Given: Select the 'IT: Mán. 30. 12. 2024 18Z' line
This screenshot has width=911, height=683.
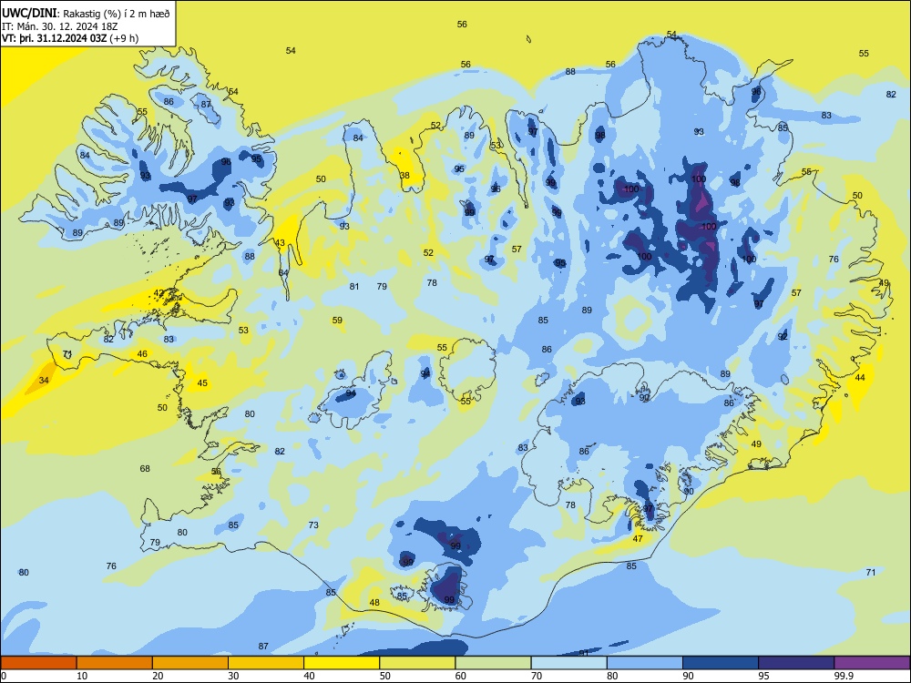Looking at the screenshot, I should (60, 26).
